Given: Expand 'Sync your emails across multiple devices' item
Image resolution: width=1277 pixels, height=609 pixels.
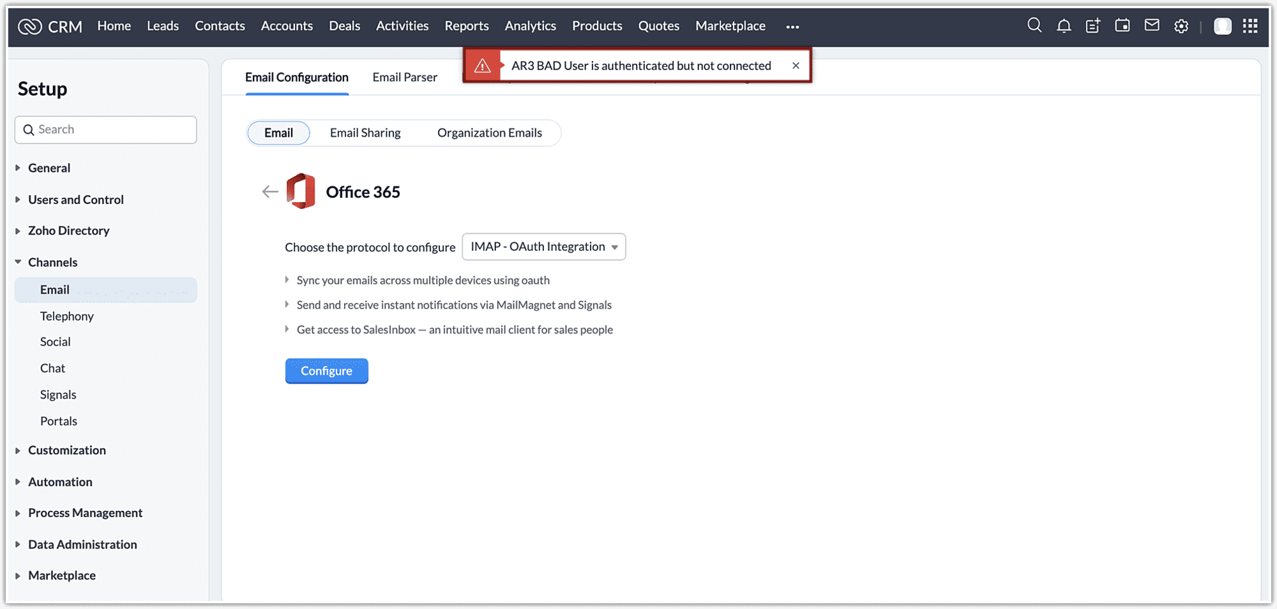Looking at the screenshot, I should pos(287,280).
